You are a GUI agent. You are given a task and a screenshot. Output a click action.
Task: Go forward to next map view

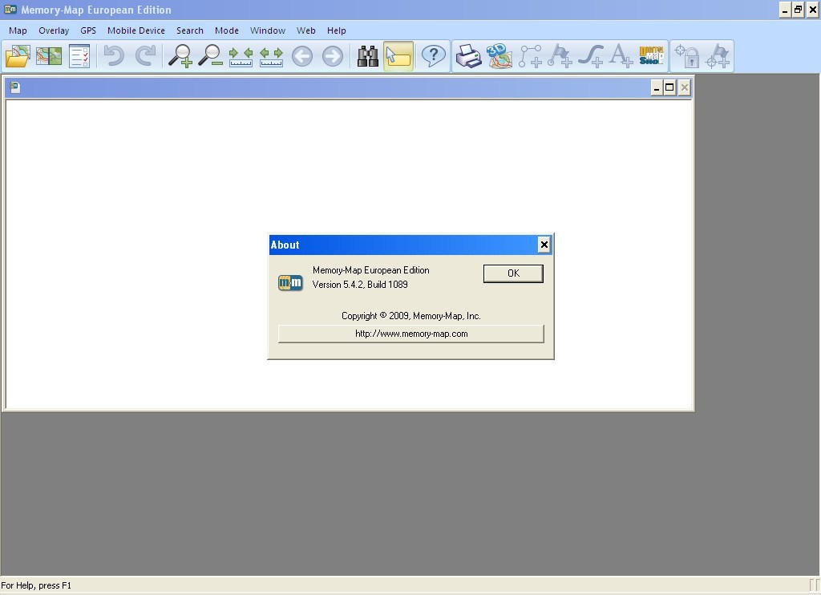point(333,55)
